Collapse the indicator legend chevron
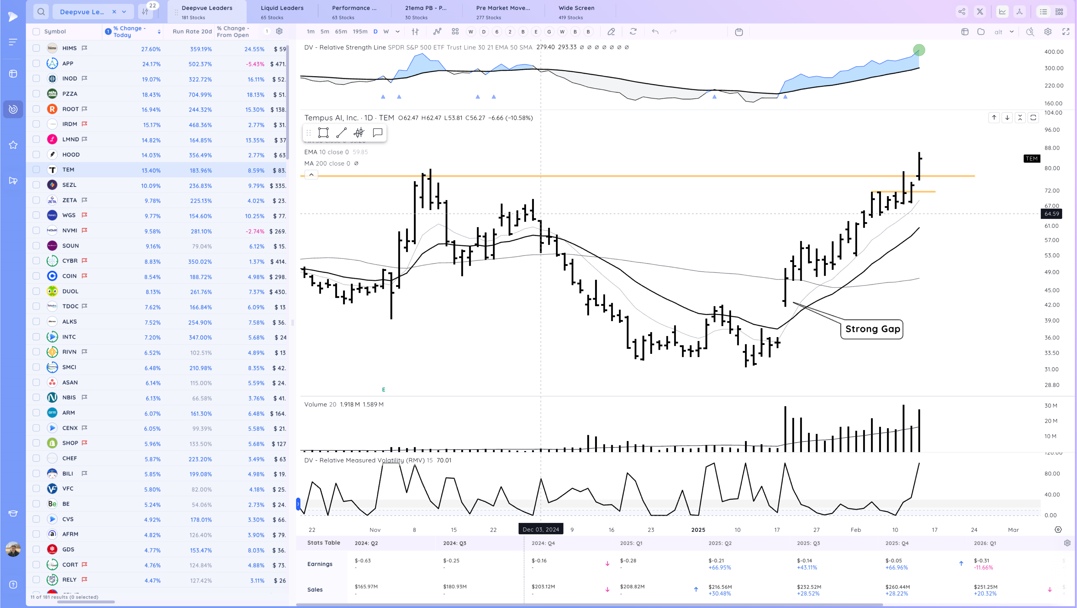Image resolution: width=1077 pixels, height=608 pixels. [312, 175]
